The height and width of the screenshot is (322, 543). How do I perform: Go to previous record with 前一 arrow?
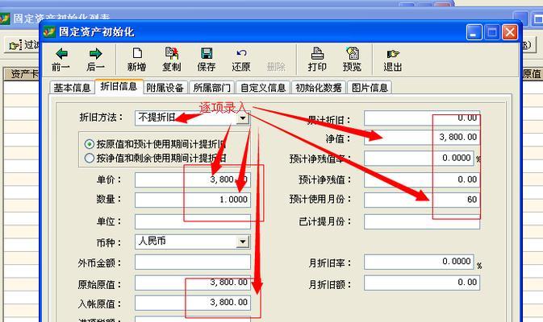[61, 60]
